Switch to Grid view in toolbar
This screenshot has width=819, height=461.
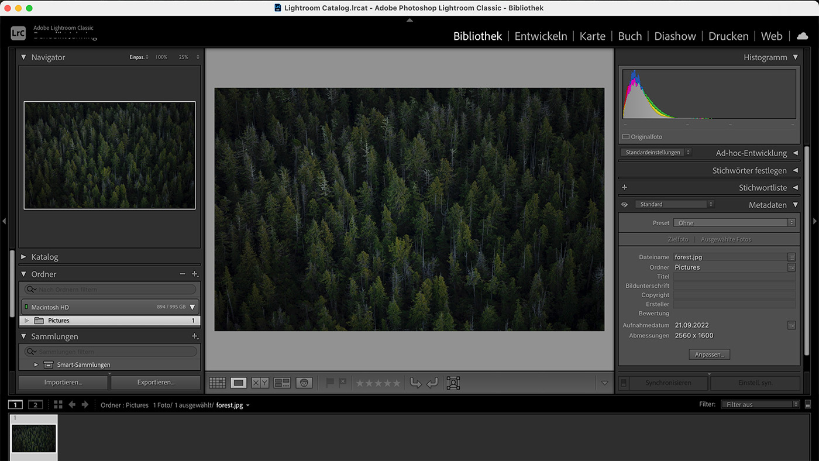click(x=217, y=383)
